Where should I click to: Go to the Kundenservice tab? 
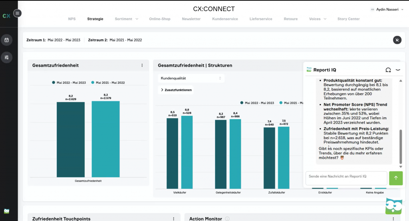[x=225, y=19]
